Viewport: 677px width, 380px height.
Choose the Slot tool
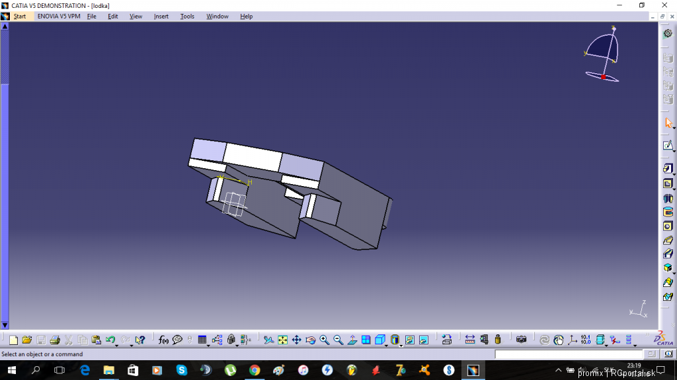click(668, 254)
